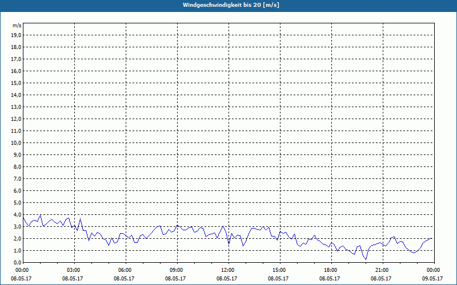
Task: Select the 09:00 time label
Action: pyautogui.click(x=177, y=270)
